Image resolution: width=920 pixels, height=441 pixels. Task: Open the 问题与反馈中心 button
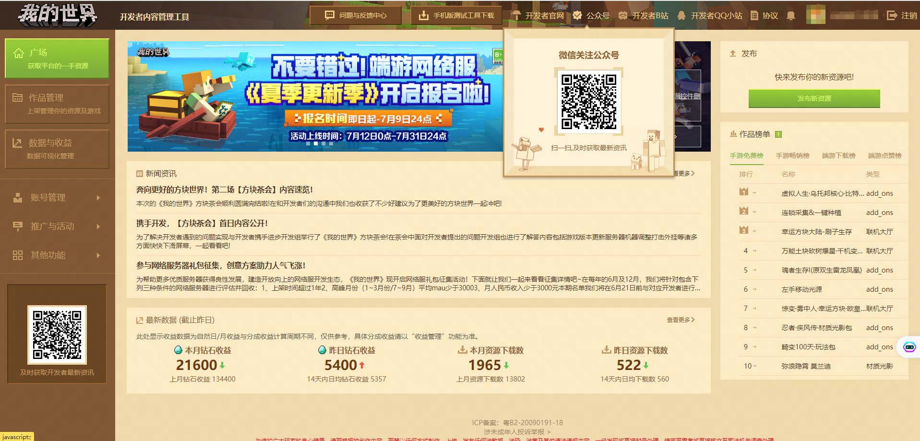click(x=356, y=15)
